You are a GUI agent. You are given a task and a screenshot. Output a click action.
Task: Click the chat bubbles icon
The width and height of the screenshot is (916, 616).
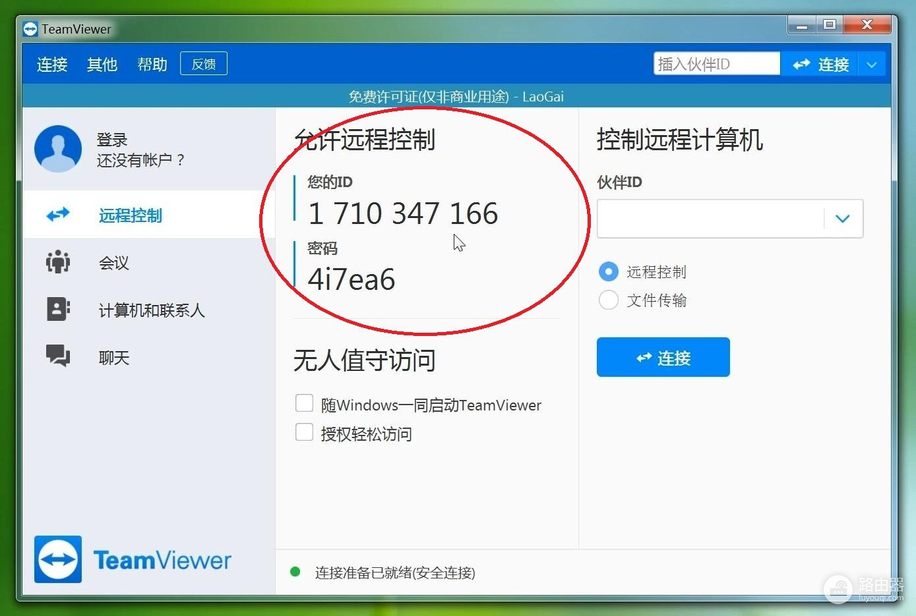click(x=58, y=356)
